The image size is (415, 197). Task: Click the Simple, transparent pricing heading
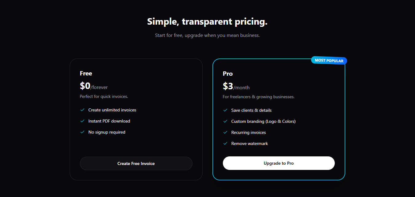(207, 21)
